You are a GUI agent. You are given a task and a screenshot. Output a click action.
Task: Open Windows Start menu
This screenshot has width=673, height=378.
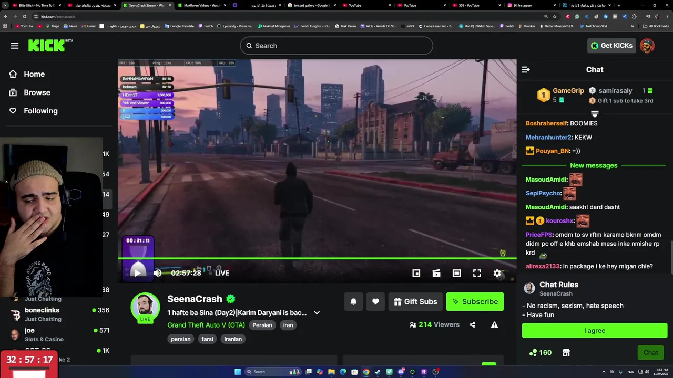pos(238,372)
